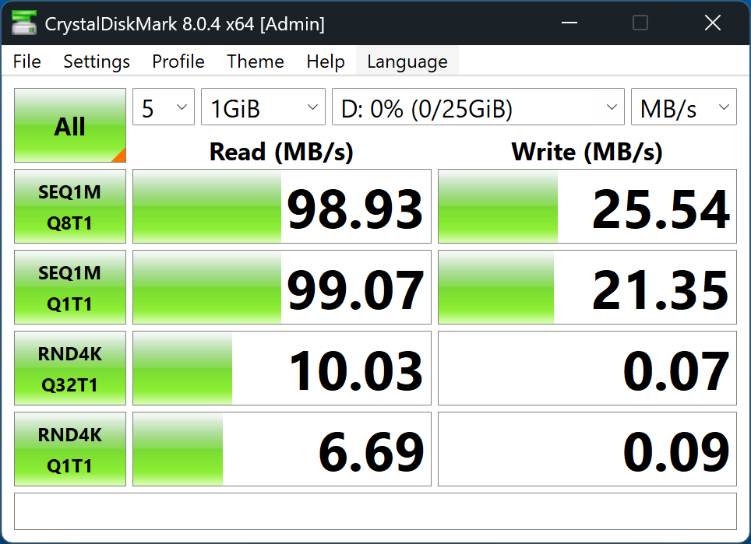The image size is (751, 544).
Task: Click the RND4K Q1T1 read result 6.69
Action: point(282,449)
